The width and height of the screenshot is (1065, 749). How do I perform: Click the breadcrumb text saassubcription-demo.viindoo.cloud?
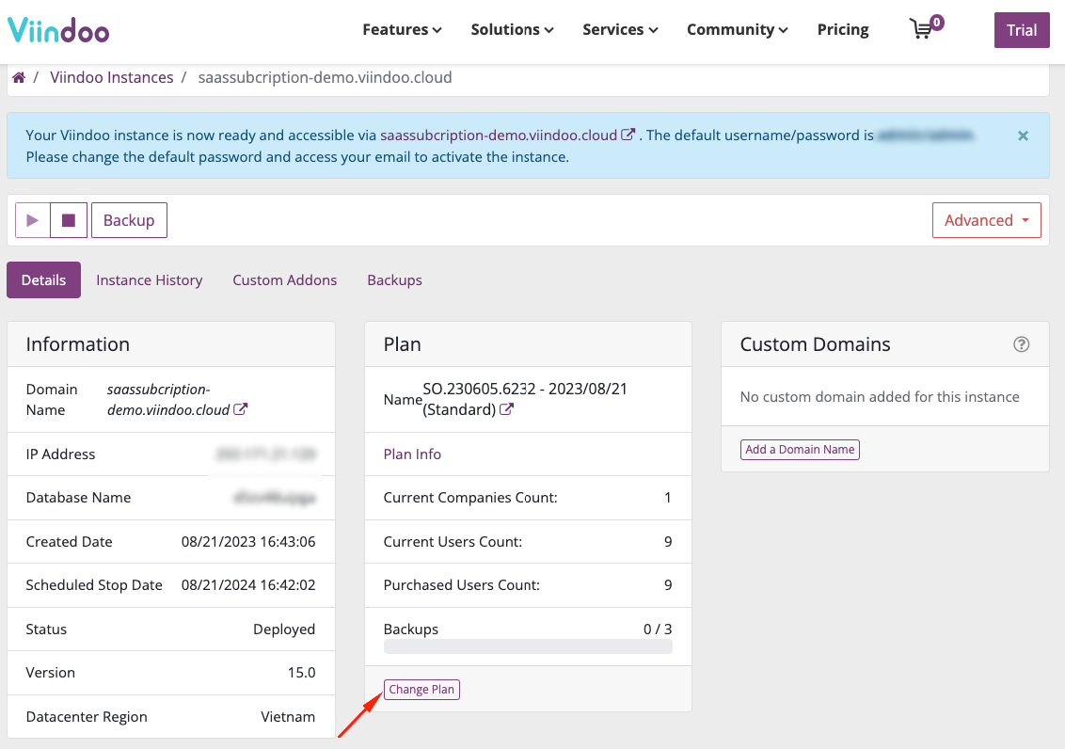pos(325,77)
